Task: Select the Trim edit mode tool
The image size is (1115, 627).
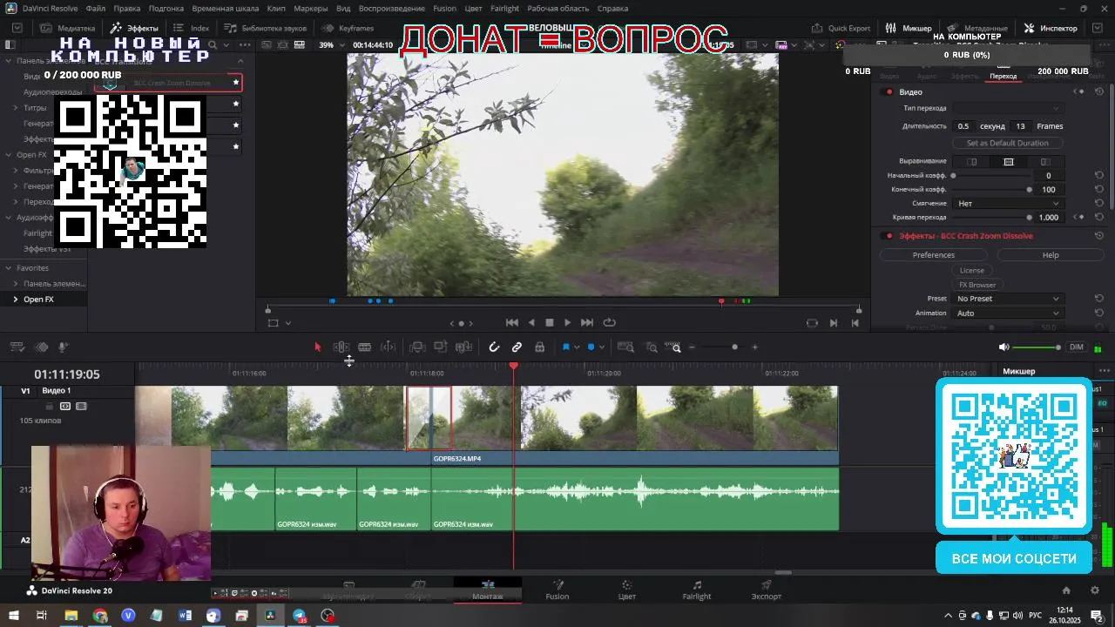Action: pyautogui.click(x=341, y=347)
